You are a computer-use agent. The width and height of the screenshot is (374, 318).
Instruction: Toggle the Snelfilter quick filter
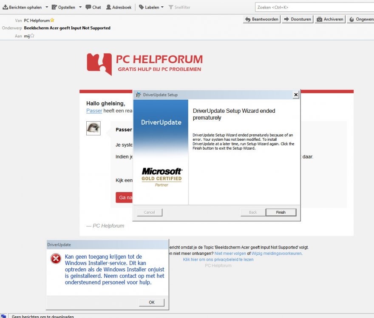(179, 7)
